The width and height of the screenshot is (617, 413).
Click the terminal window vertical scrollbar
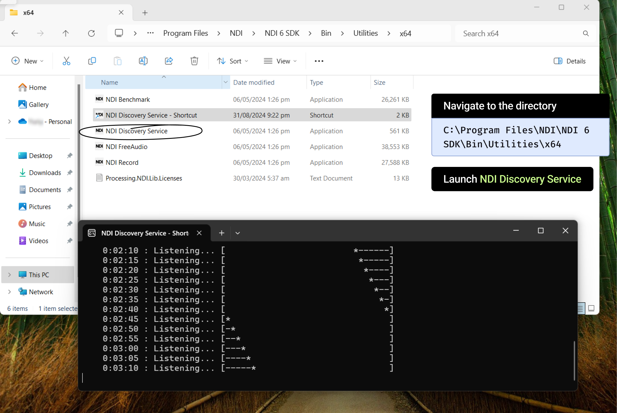click(574, 360)
